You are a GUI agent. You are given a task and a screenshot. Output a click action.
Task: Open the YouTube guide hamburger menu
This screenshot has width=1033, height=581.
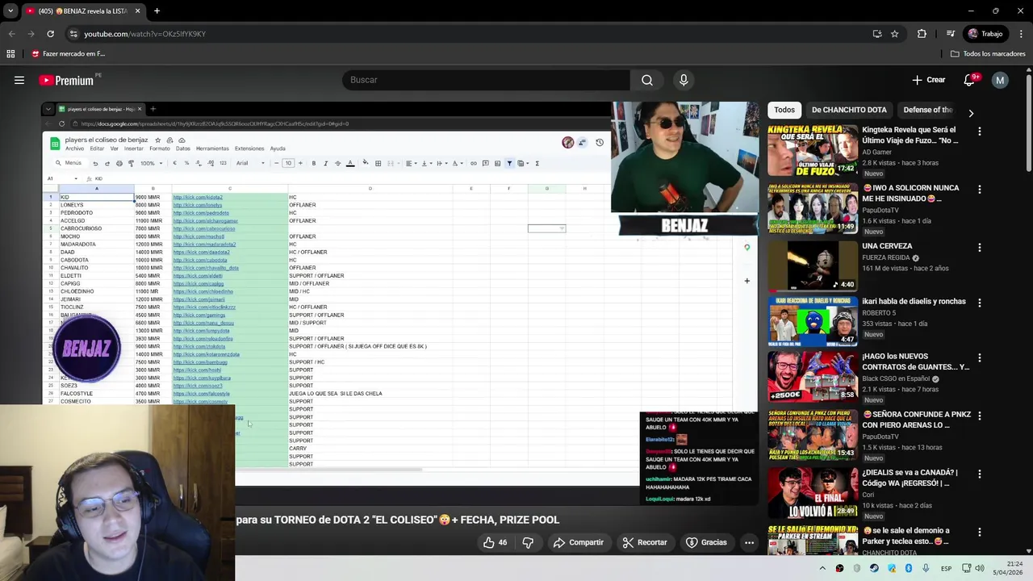point(19,80)
